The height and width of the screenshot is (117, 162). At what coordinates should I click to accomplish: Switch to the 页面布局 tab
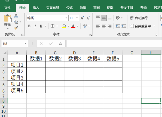click(x=52, y=8)
